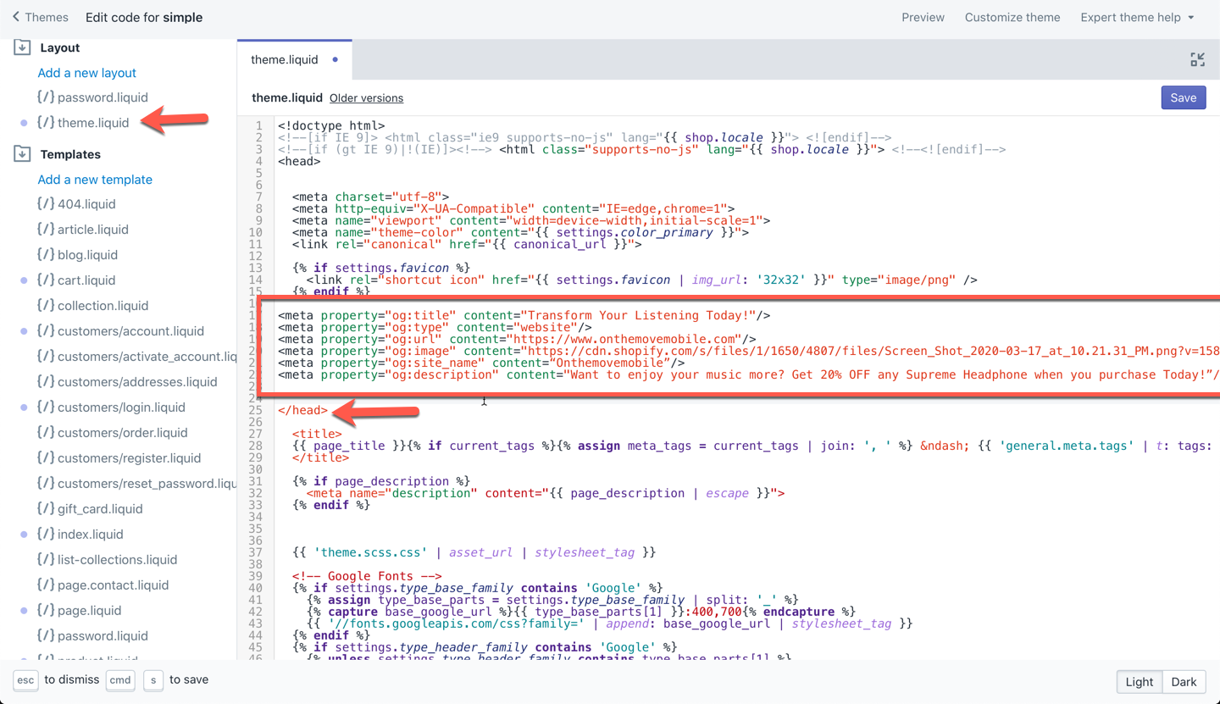Open the Expert theme help dropdown
This screenshot has height=704, width=1220.
pos(1136,17)
